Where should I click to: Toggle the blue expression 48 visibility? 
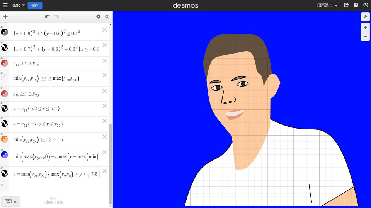pos(5,155)
